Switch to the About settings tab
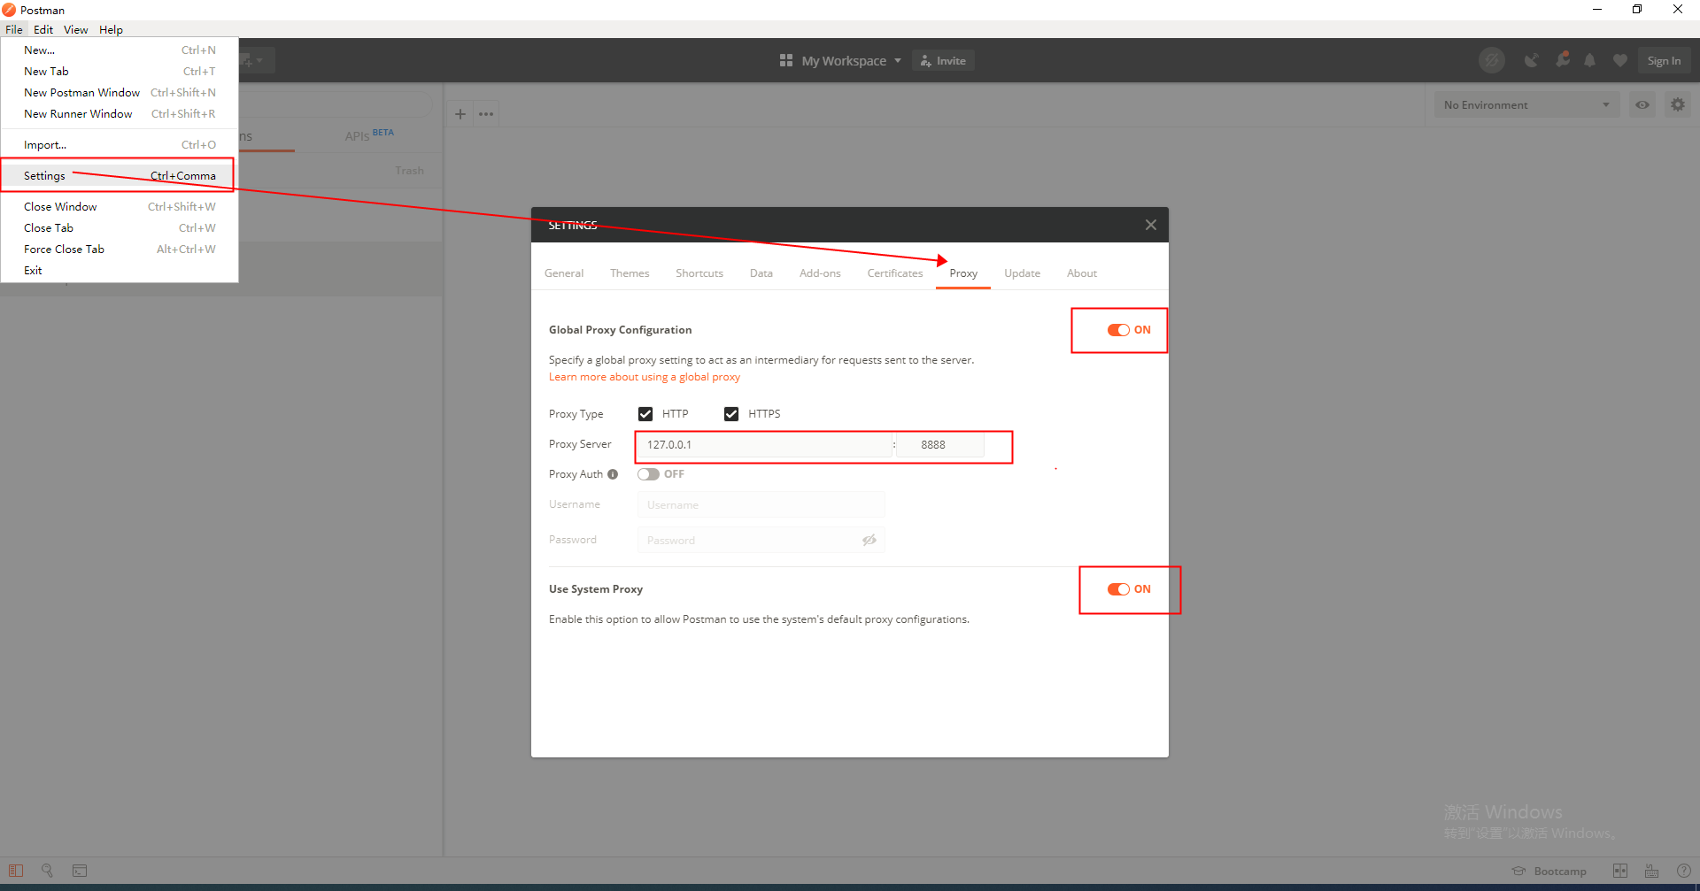The image size is (1700, 891). point(1082,273)
